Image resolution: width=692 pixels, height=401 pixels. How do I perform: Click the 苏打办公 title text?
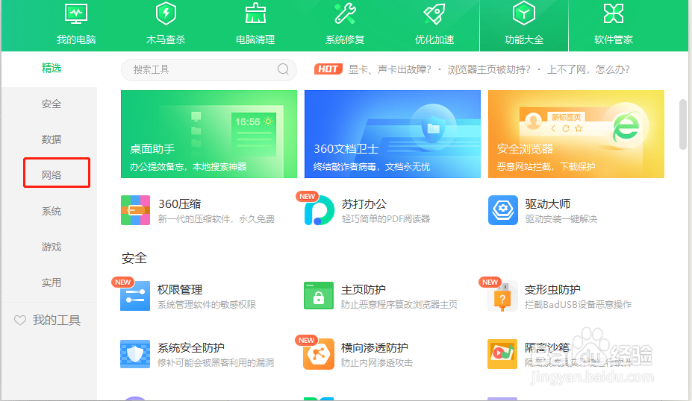[364, 204]
